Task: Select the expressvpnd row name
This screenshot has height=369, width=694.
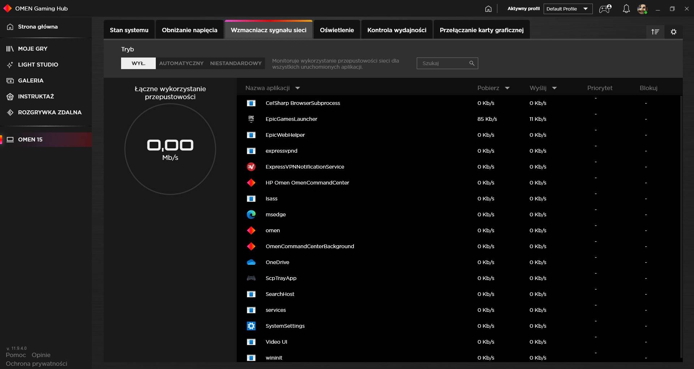Action: point(282,151)
